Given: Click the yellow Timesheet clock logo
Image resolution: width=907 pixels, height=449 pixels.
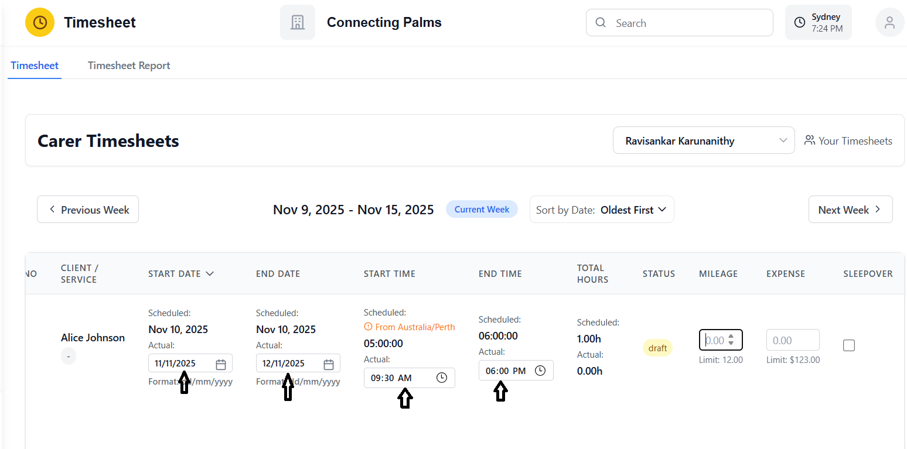Looking at the screenshot, I should [40, 22].
